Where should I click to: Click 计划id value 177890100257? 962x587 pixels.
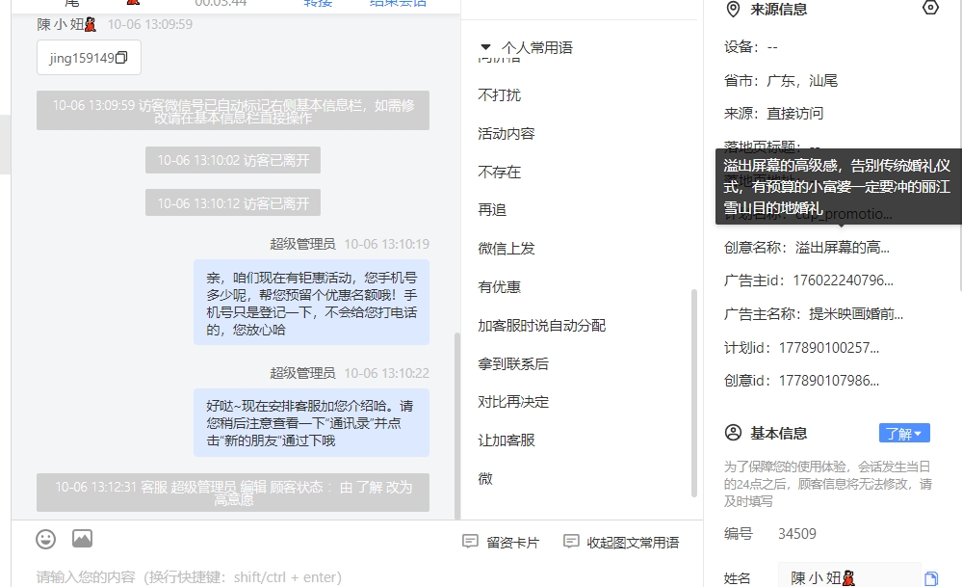(x=829, y=348)
